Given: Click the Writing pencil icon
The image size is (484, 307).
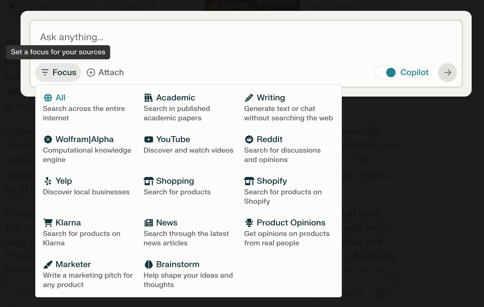Looking at the screenshot, I should [249, 97].
